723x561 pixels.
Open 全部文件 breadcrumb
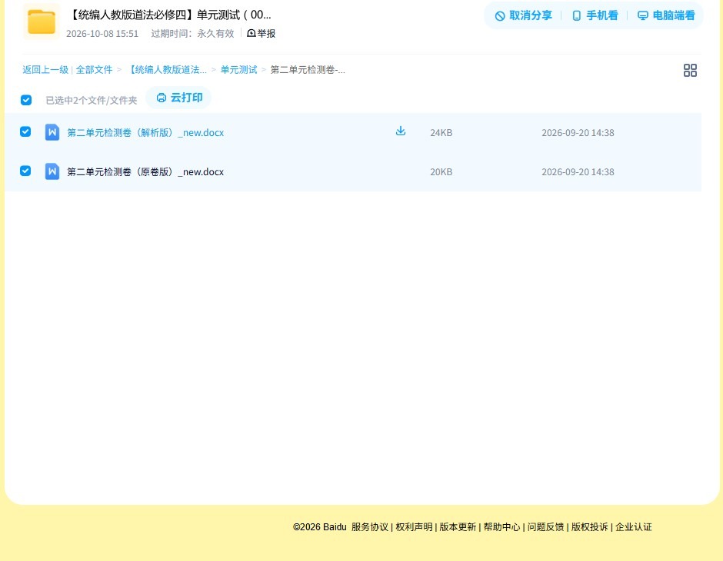click(x=94, y=70)
